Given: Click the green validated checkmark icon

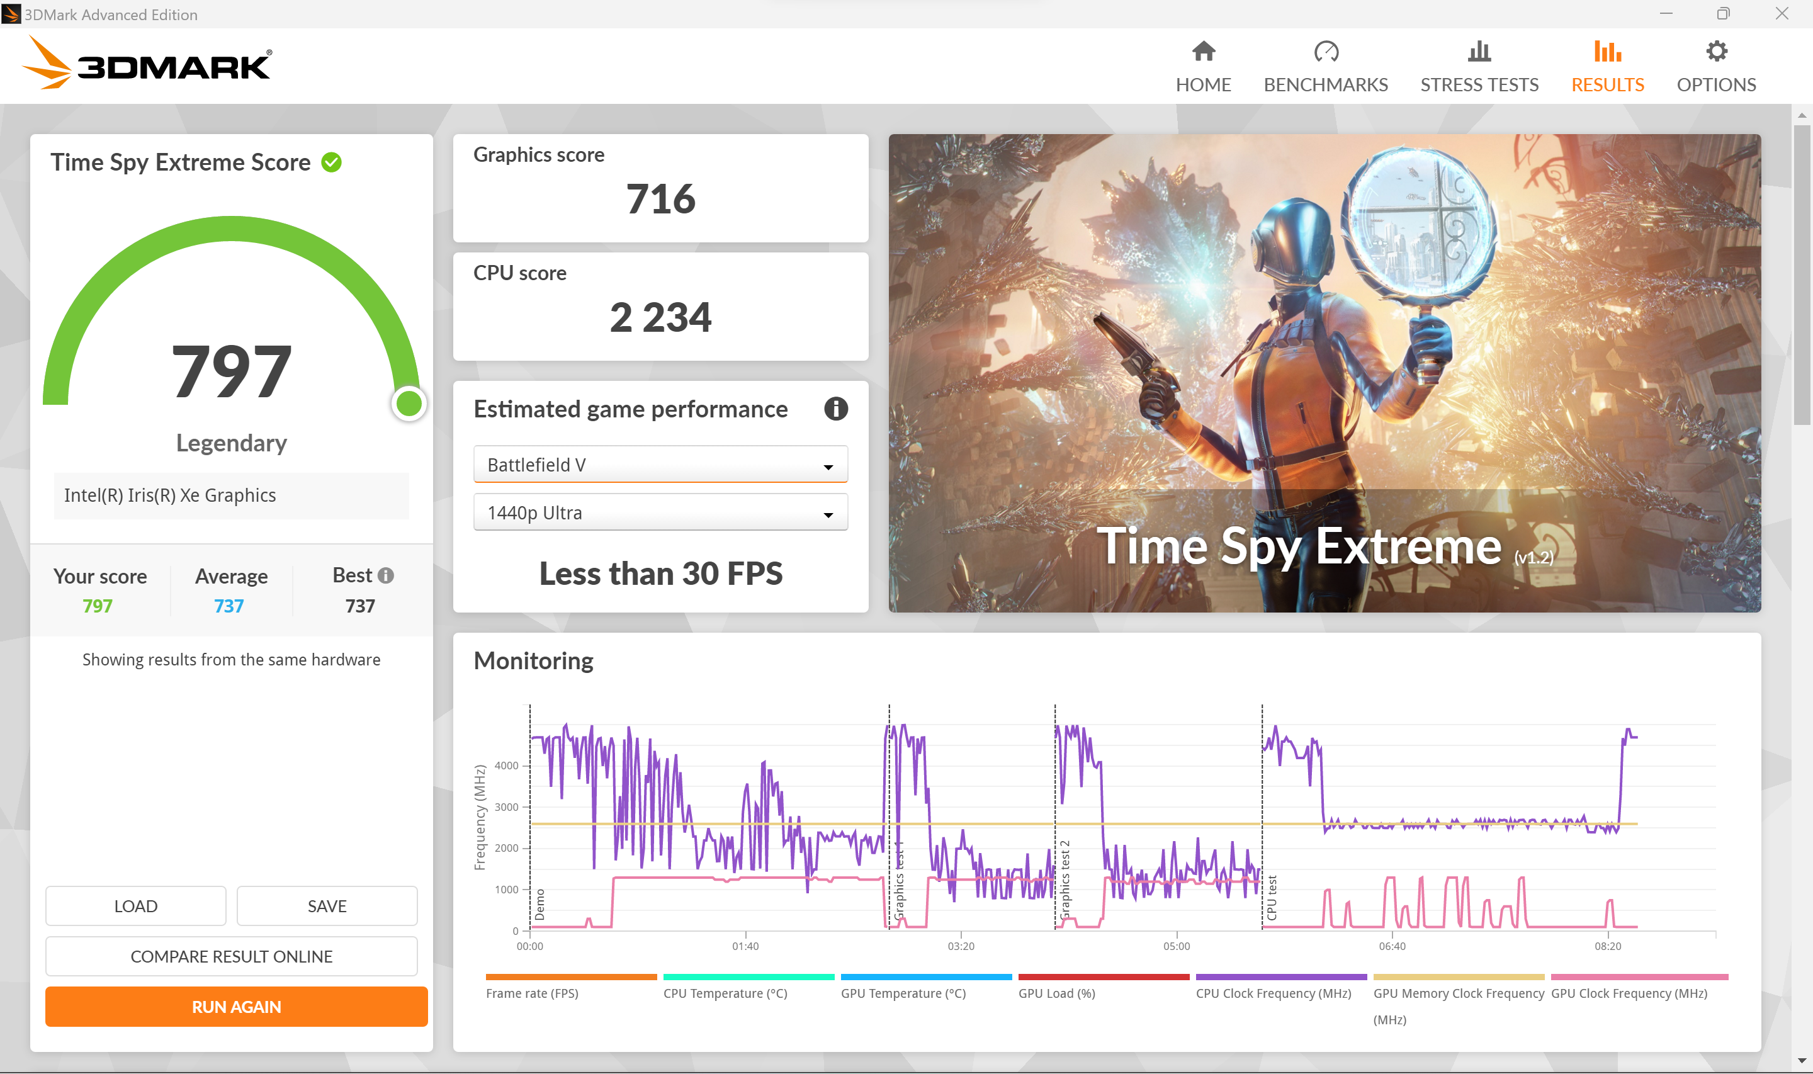Looking at the screenshot, I should [331, 162].
